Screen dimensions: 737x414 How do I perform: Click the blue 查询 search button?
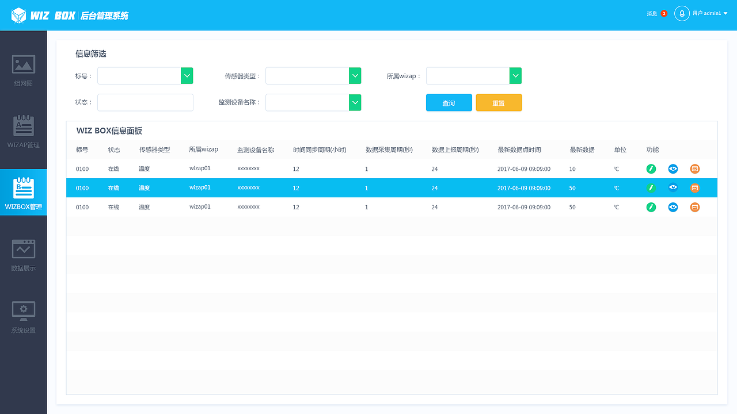click(x=449, y=102)
